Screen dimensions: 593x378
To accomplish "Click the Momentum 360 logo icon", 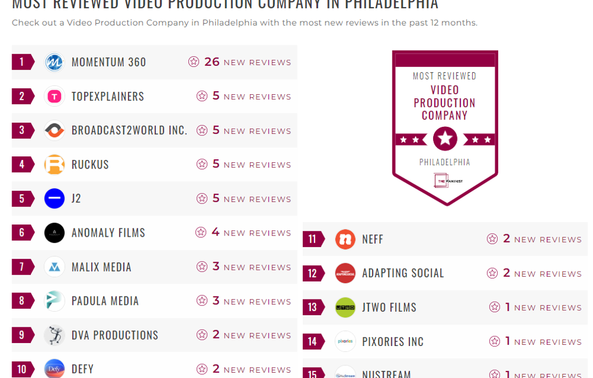I will tap(54, 62).
